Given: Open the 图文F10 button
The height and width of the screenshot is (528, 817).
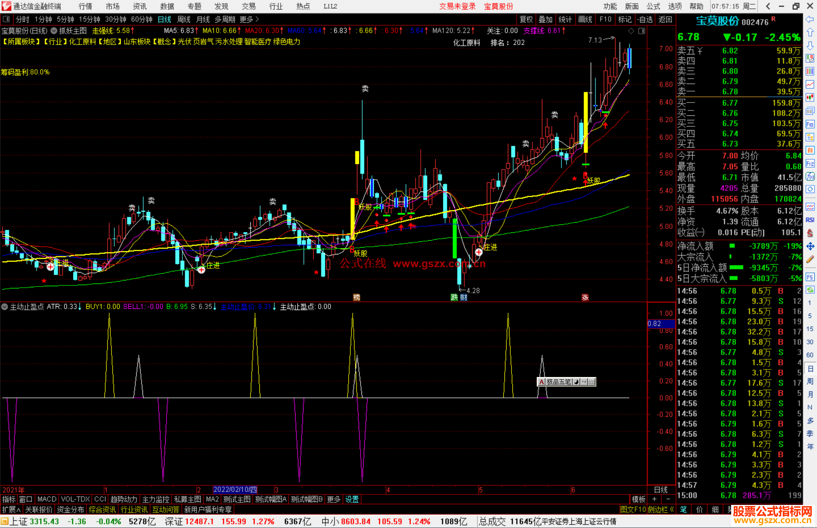Looking at the screenshot, I should 633,509.
